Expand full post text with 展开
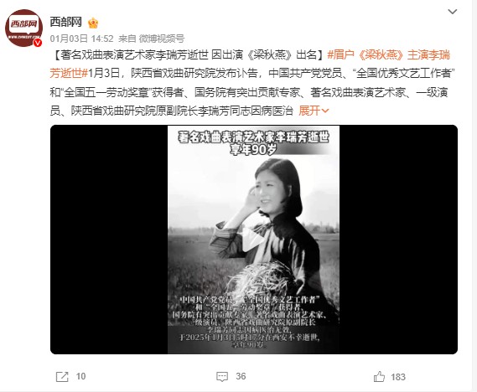477x392 pixels. click(x=314, y=111)
